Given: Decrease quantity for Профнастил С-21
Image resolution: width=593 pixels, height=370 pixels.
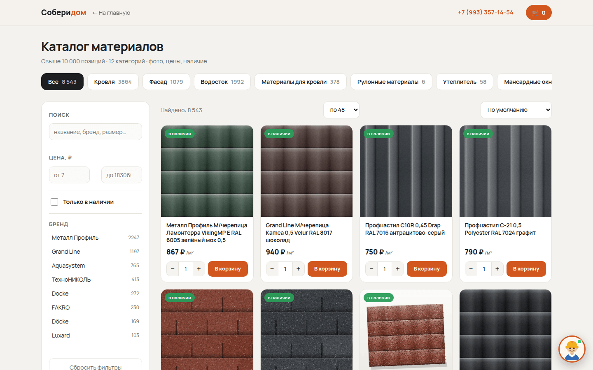Looking at the screenshot, I should pyautogui.click(x=471, y=269).
